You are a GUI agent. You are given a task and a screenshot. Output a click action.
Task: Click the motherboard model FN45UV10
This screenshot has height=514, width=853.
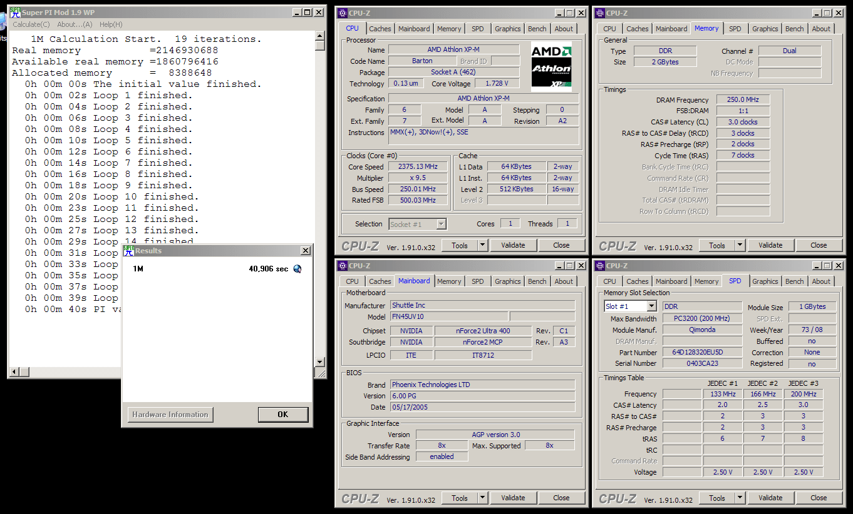[449, 317]
